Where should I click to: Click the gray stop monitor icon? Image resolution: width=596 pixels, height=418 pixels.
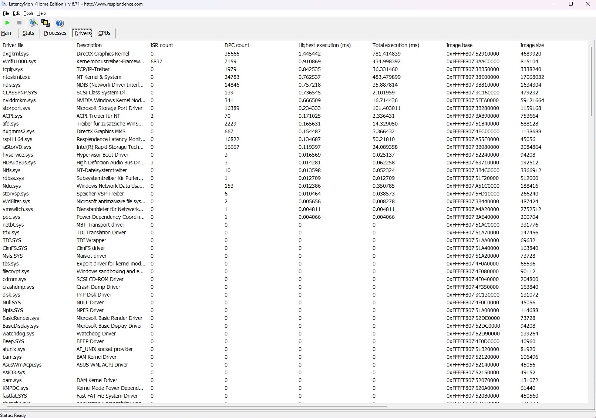(19, 23)
